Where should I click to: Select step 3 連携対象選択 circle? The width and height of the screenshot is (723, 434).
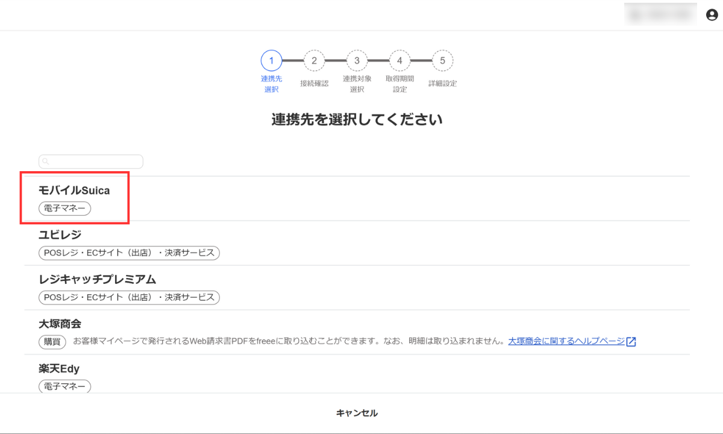coord(357,60)
